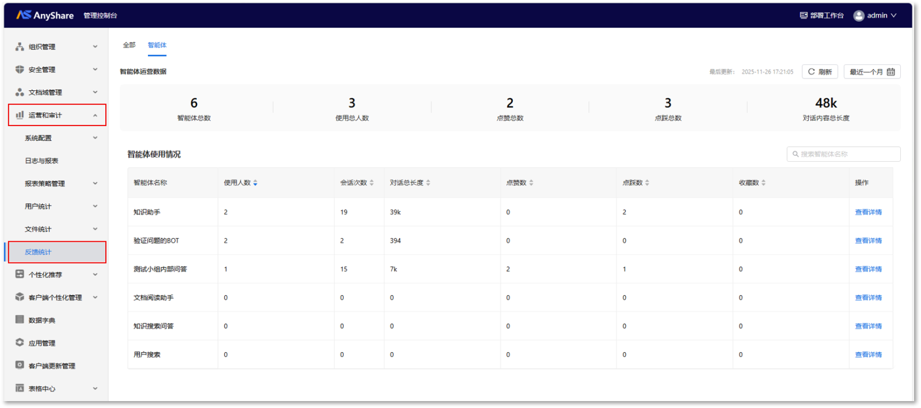This screenshot has width=921, height=408.
Task: Click the 刷新 refresh button
Action: click(x=820, y=72)
